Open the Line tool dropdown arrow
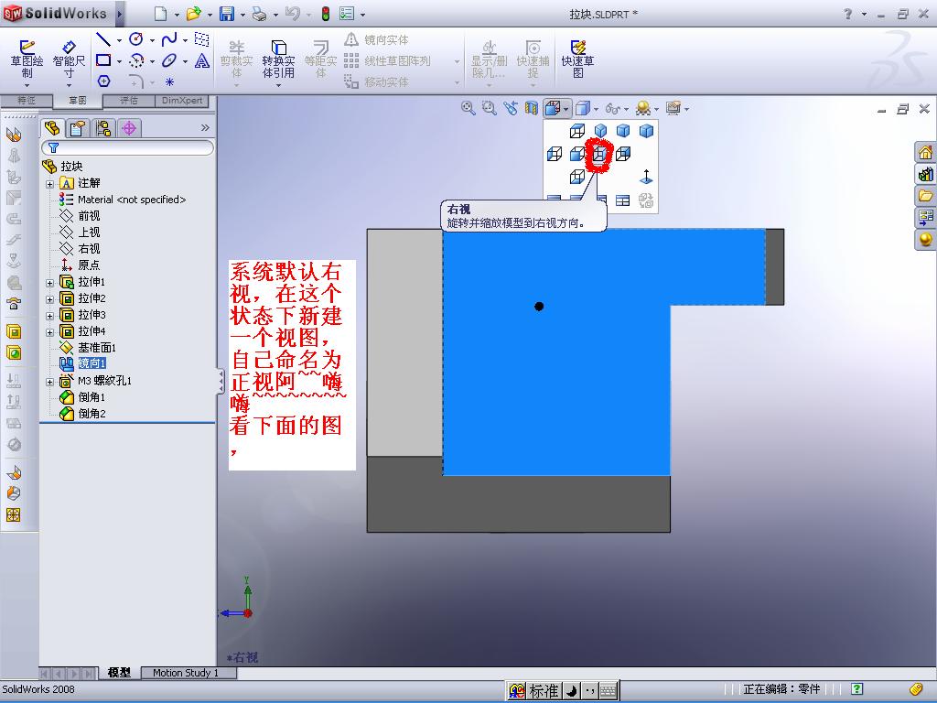The width and height of the screenshot is (937, 703). tap(119, 40)
